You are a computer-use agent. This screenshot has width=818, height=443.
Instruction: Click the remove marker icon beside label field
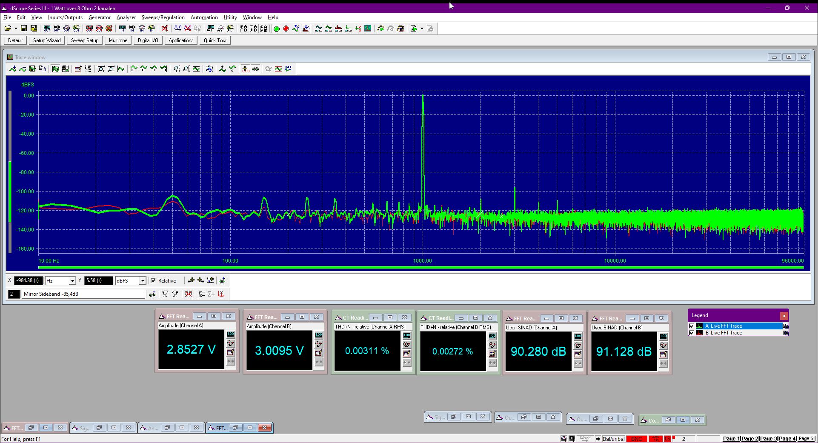(152, 294)
